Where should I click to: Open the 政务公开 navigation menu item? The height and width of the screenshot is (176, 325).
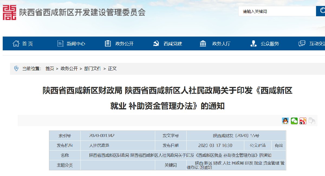point(124,44)
